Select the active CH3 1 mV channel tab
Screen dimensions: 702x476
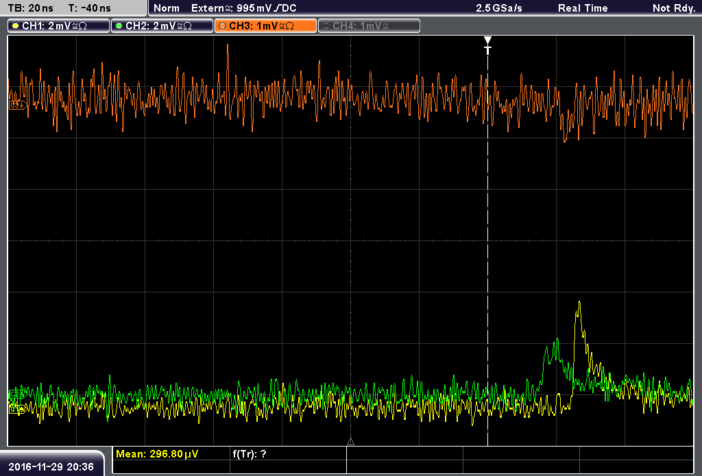[265, 26]
